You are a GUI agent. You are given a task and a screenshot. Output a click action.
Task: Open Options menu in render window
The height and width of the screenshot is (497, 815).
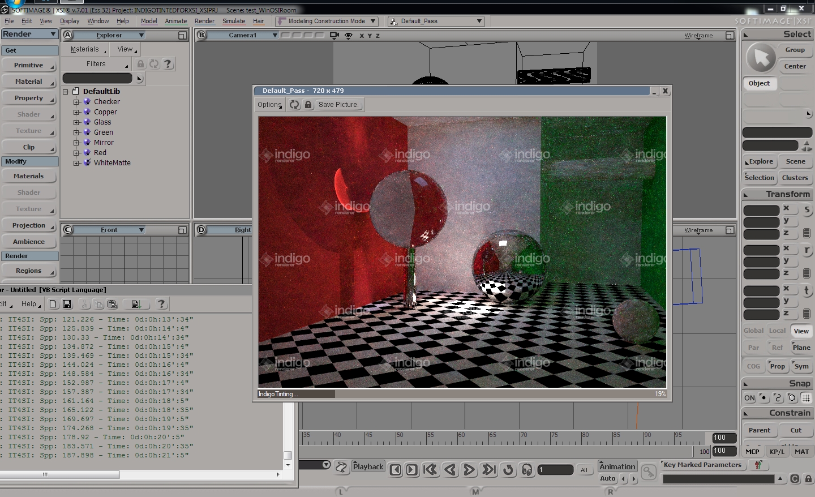[270, 105]
